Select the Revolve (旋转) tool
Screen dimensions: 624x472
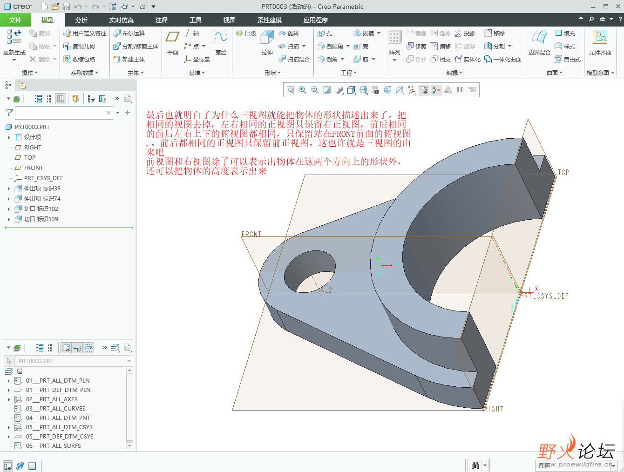289,33
